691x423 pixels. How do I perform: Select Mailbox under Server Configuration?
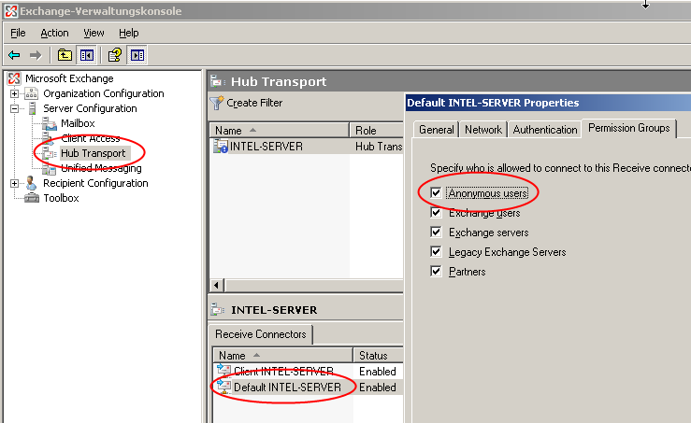point(78,123)
